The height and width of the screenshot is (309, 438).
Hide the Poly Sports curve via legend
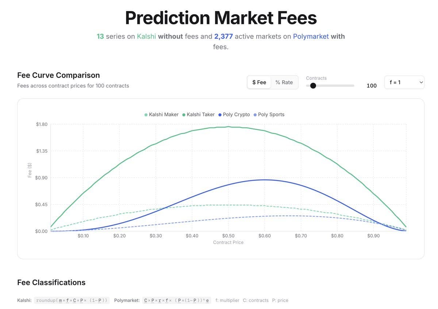[271, 114]
